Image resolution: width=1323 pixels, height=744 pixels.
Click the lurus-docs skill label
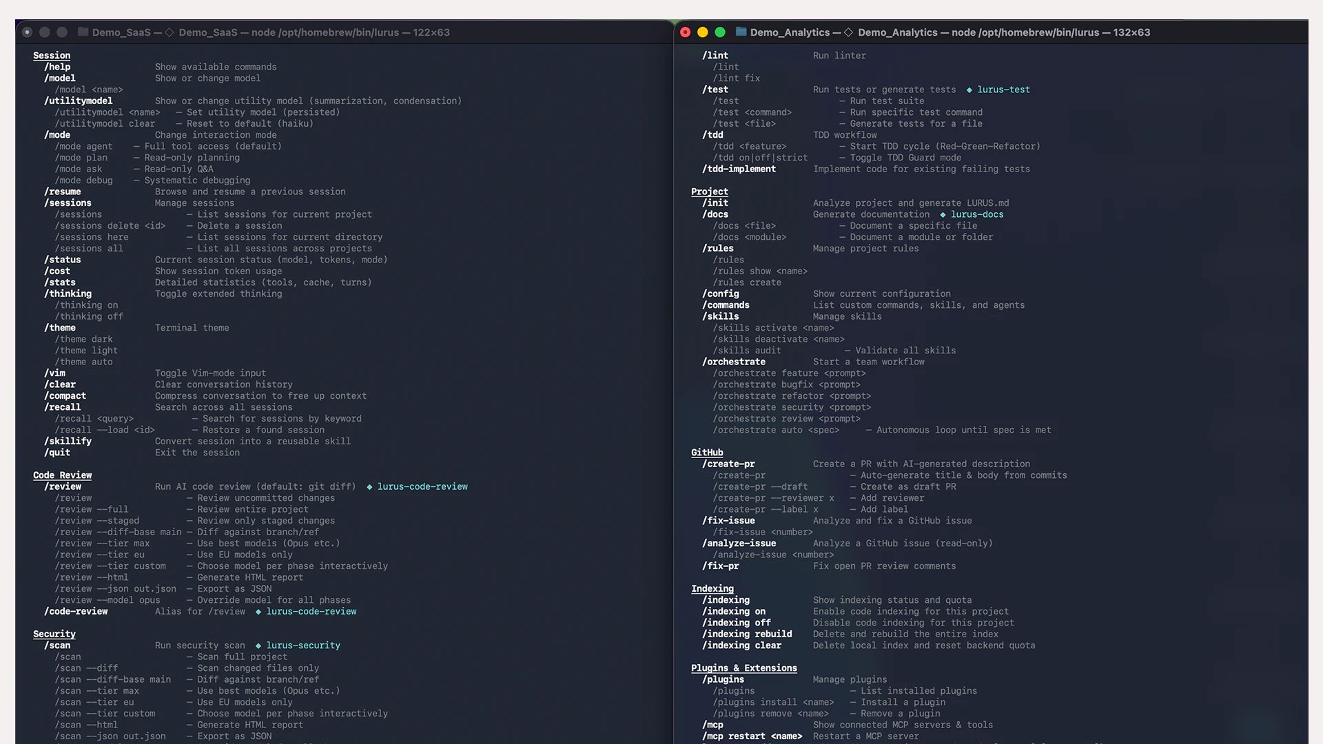(977, 214)
